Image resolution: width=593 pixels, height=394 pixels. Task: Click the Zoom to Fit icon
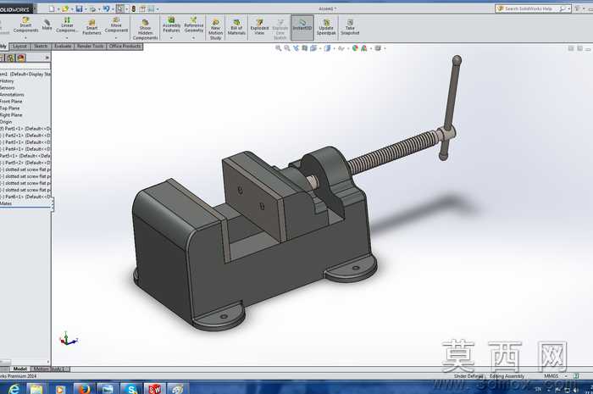(279, 48)
